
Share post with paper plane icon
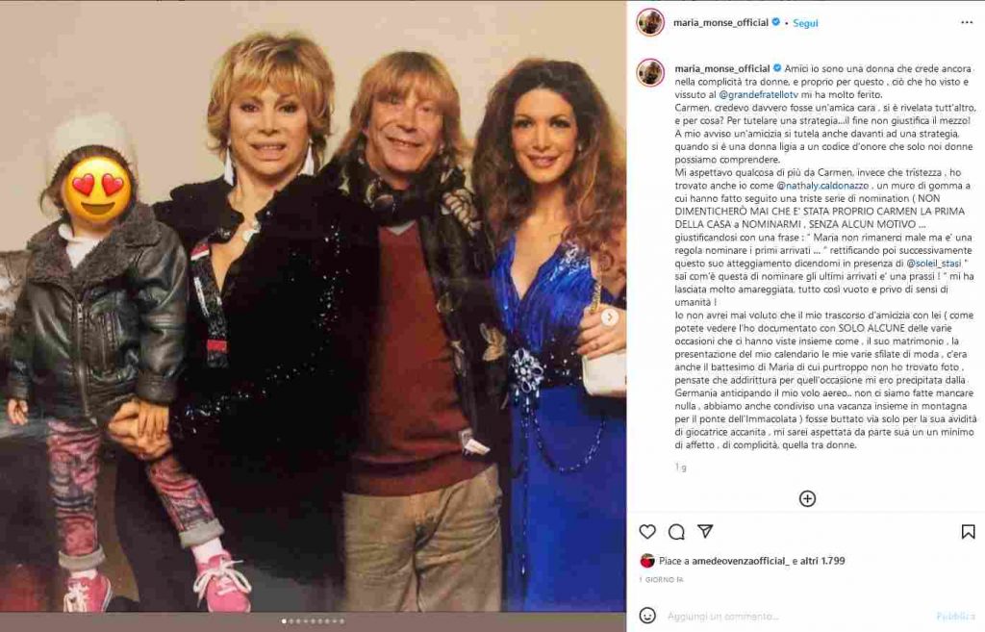click(x=705, y=532)
